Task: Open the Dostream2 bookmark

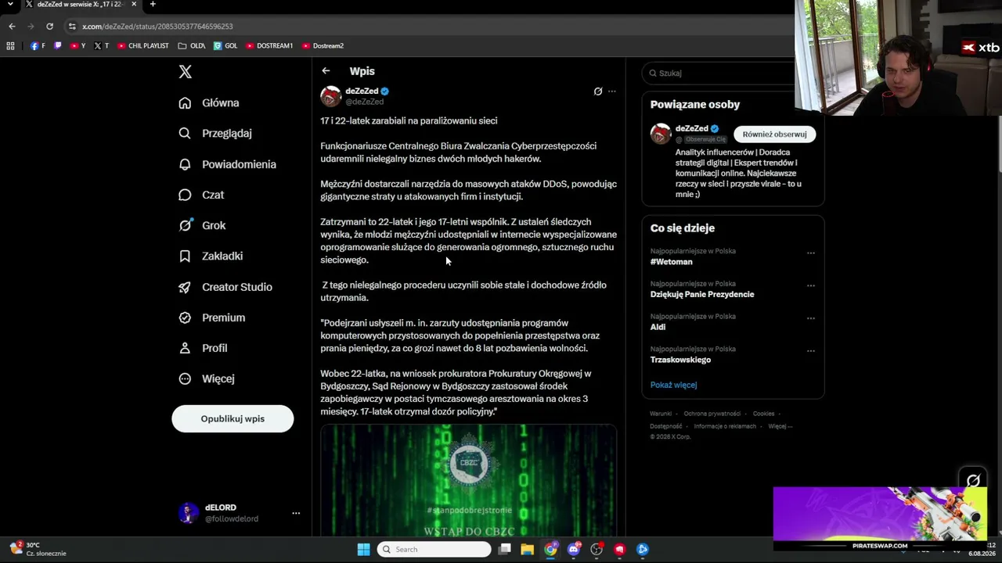Action: pyautogui.click(x=323, y=46)
